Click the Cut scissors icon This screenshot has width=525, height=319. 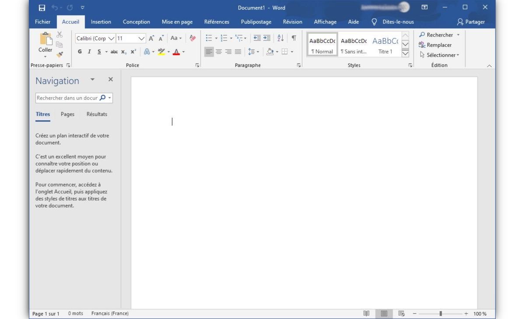pyautogui.click(x=59, y=35)
